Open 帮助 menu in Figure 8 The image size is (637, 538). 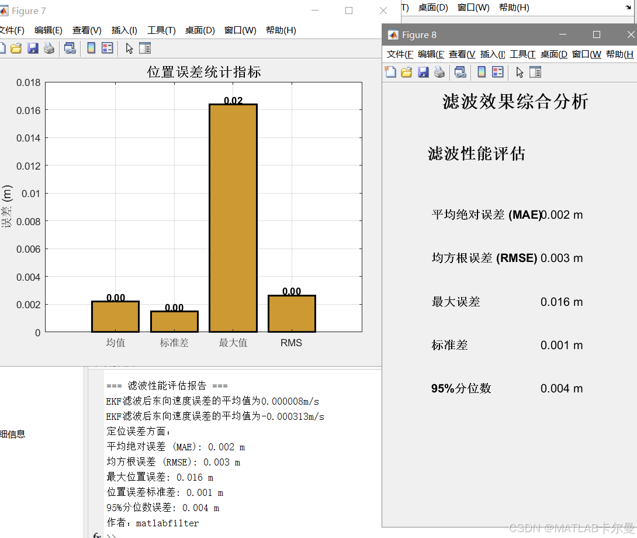(x=619, y=54)
